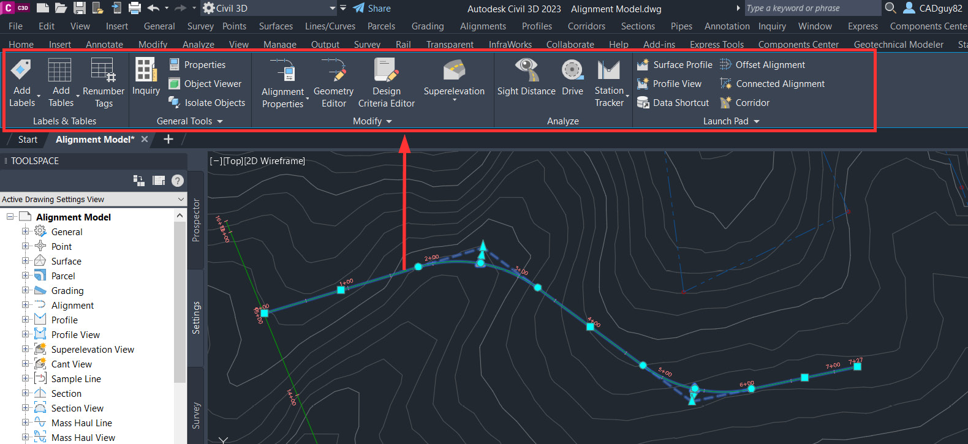Click the Save icon in quick access toolbar
The width and height of the screenshot is (968, 444).
coord(80,8)
